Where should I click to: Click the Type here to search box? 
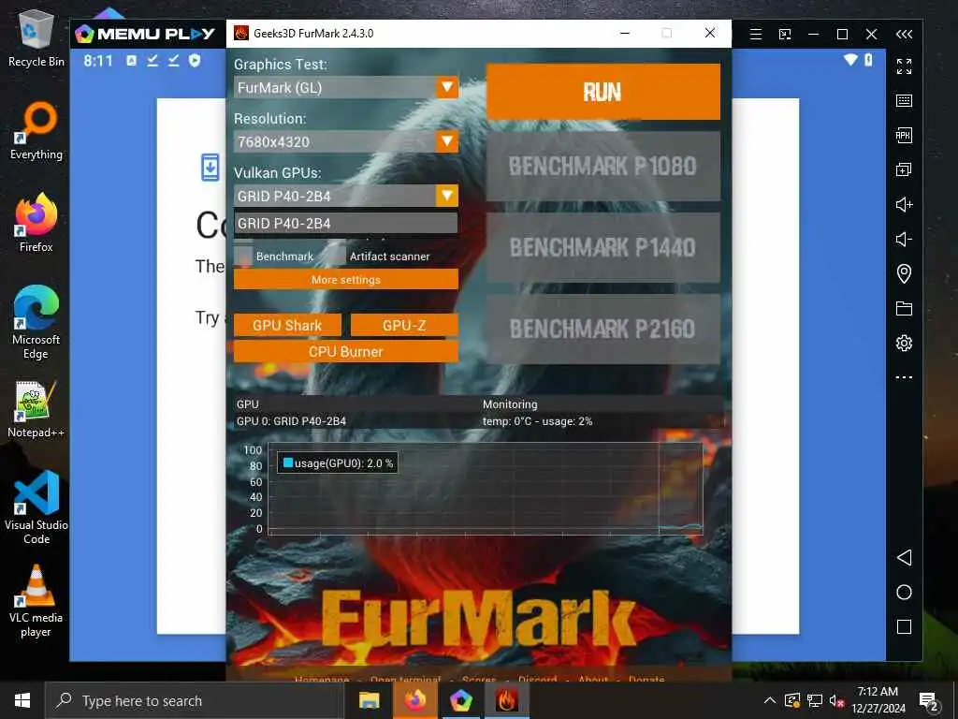[x=195, y=700]
